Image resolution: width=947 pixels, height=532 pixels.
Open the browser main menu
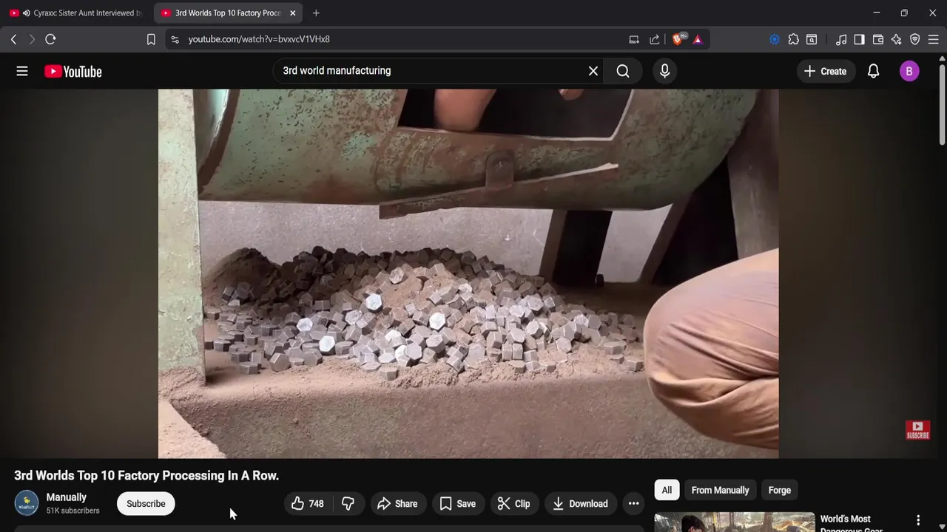coord(934,39)
